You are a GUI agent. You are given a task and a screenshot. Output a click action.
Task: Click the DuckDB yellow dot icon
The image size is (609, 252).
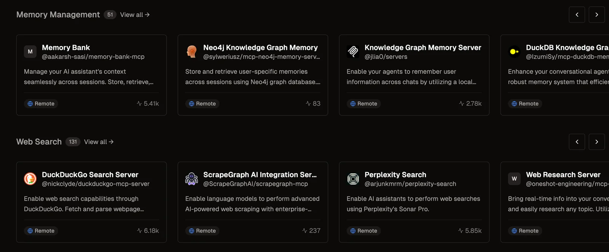point(514,51)
